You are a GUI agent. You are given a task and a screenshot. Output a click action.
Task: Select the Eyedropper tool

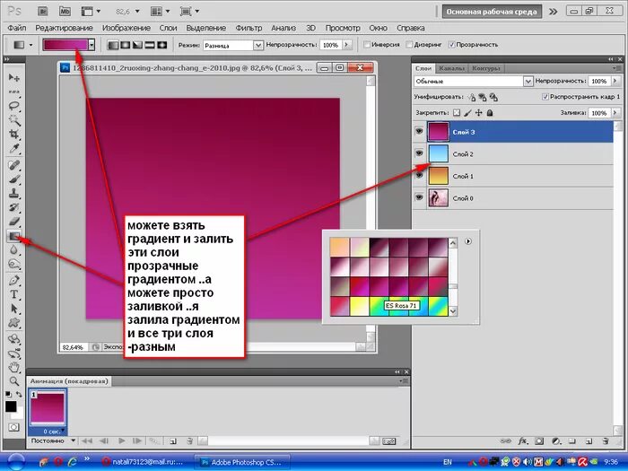pos(14,149)
